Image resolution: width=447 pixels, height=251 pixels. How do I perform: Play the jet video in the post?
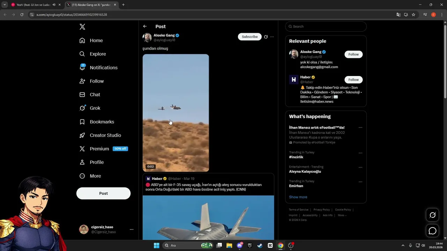(176, 113)
